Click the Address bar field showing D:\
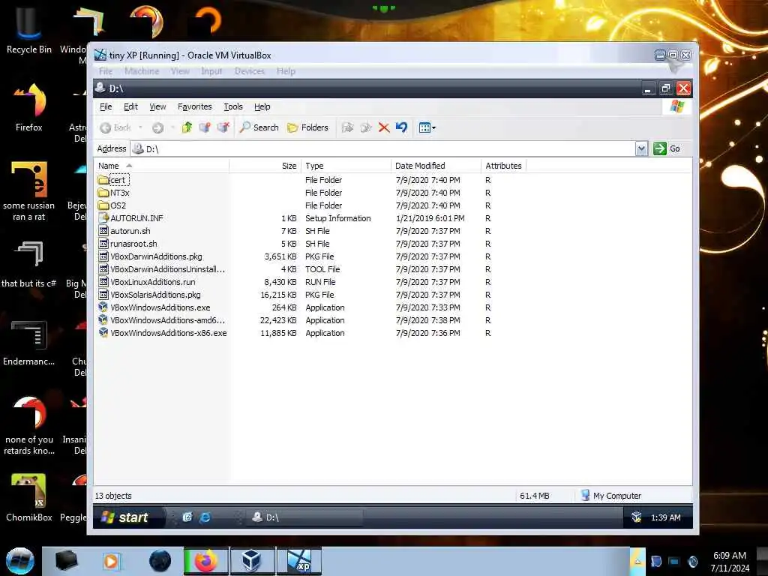 383,148
